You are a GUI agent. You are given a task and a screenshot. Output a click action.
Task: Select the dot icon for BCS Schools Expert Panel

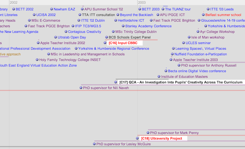click(107, 37)
